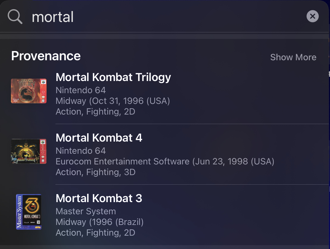Click 'Midway (1996 (Brazil)' release line
This screenshot has width=330, height=249.
tap(100, 222)
